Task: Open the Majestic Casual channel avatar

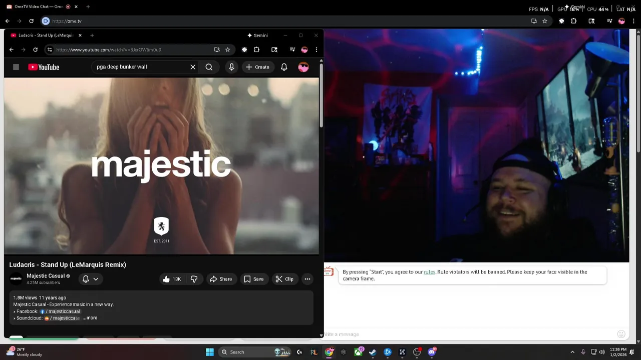Action: (16, 279)
